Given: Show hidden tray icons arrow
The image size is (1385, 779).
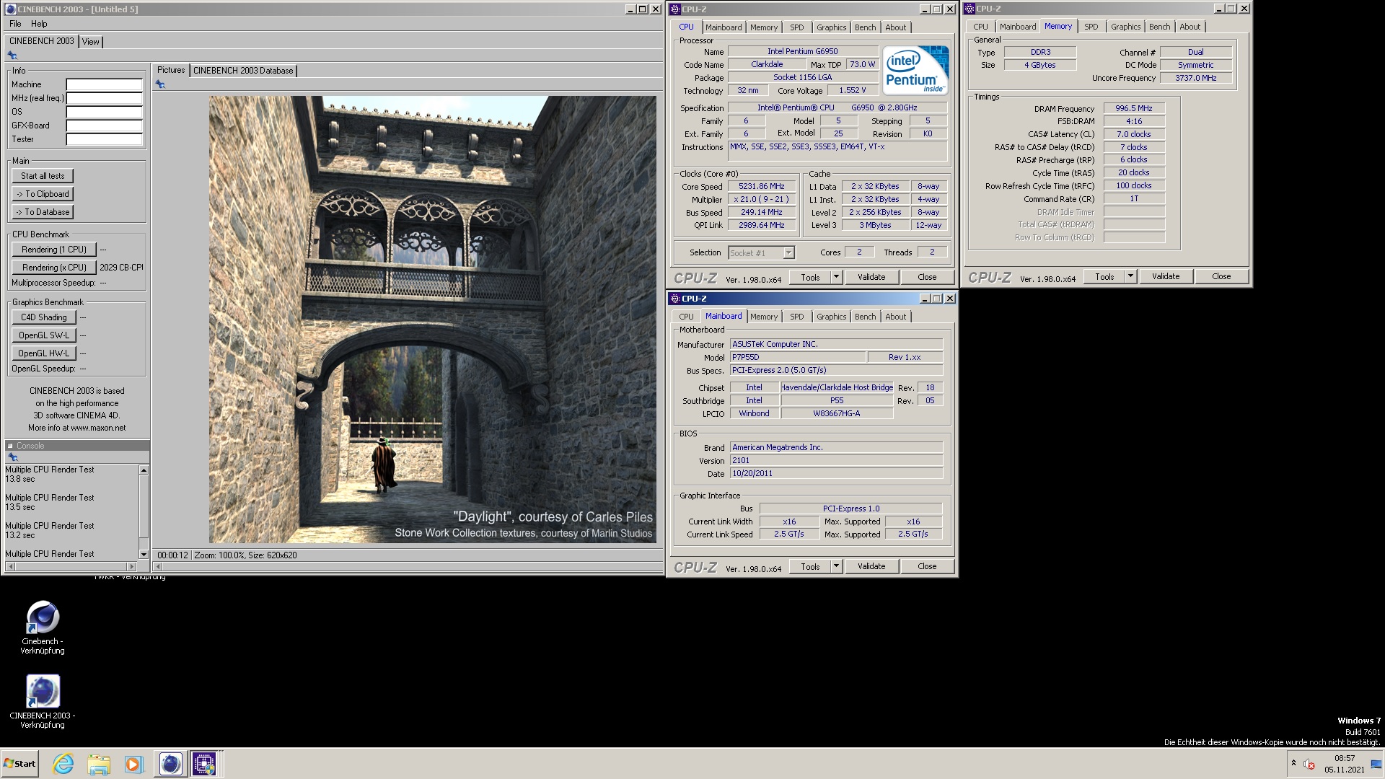Looking at the screenshot, I should coord(1293,763).
